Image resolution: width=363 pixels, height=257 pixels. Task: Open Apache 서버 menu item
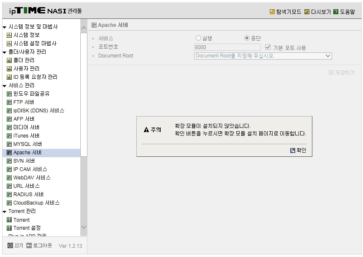coord(41,153)
